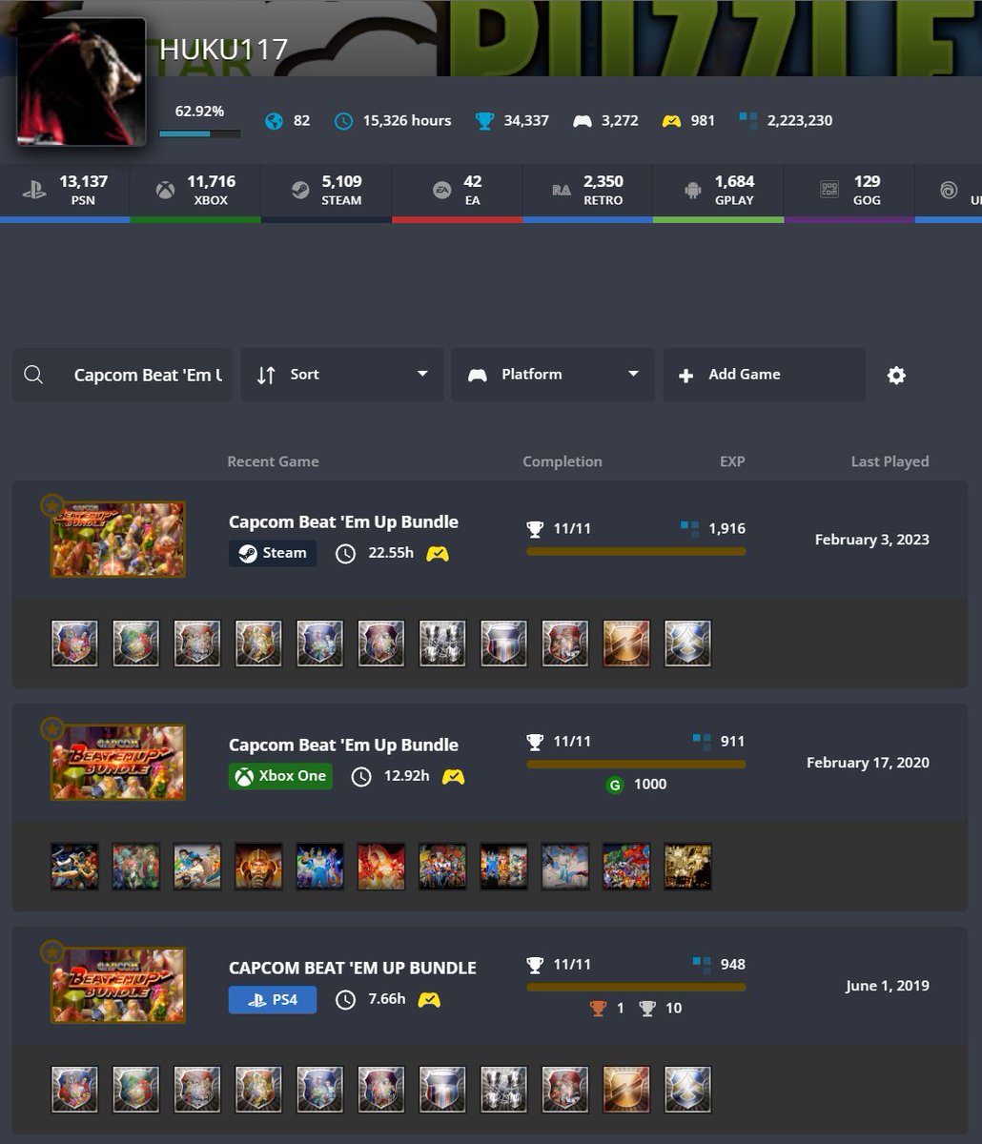This screenshot has width=982, height=1144.
Task: Click the bronze trophy icon in PS4 row
Action: tap(599, 1008)
